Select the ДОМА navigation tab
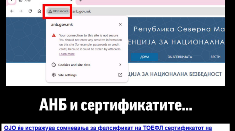This screenshot has width=235, height=131. click(145, 57)
